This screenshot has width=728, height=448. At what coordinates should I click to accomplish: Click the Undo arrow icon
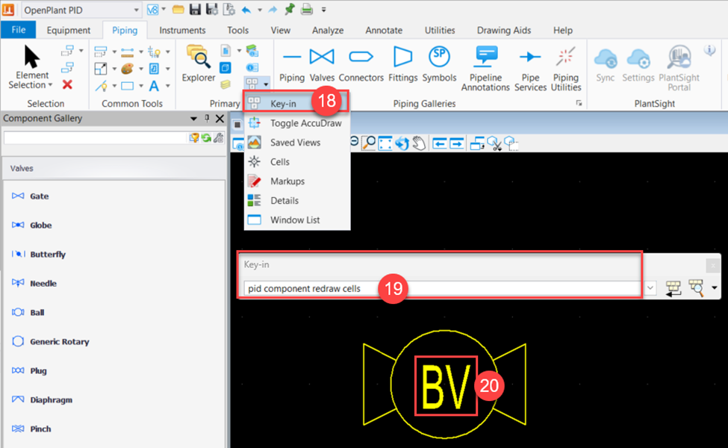pyautogui.click(x=246, y=9)
